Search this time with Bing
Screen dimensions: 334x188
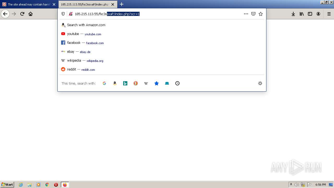coord(125,83)
